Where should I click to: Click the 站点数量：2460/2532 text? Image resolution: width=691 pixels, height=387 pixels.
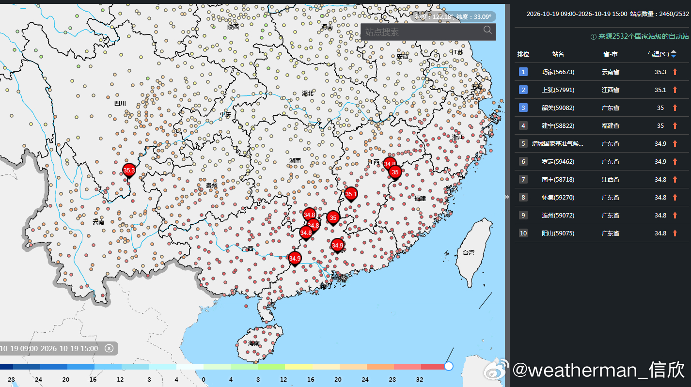click(x=660, y=14)
